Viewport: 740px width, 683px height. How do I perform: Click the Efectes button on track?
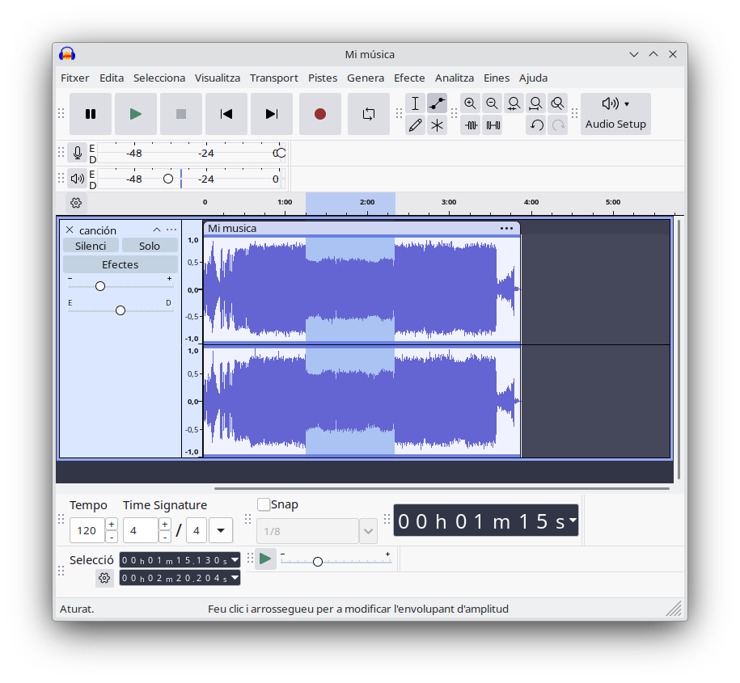(121, 264)
